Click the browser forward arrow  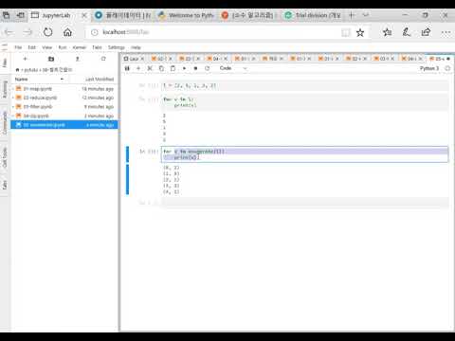click(x=27, y=32)
